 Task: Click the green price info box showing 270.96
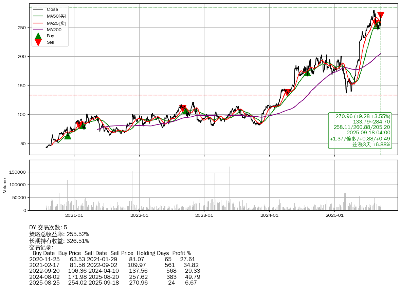coord(360,131)
